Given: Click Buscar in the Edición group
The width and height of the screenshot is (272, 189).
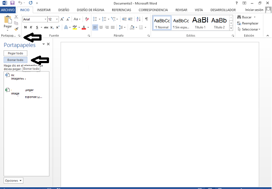Looking at the screenshot, I should coord(246,17).
